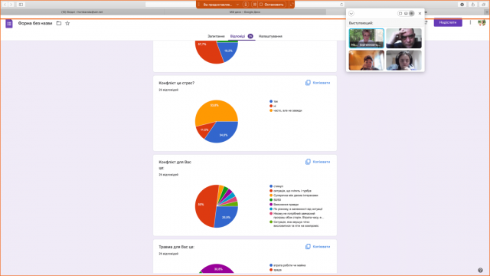Click legend text 'зрада'
This screenshot has width=490, height=276.
coord(277,270)
